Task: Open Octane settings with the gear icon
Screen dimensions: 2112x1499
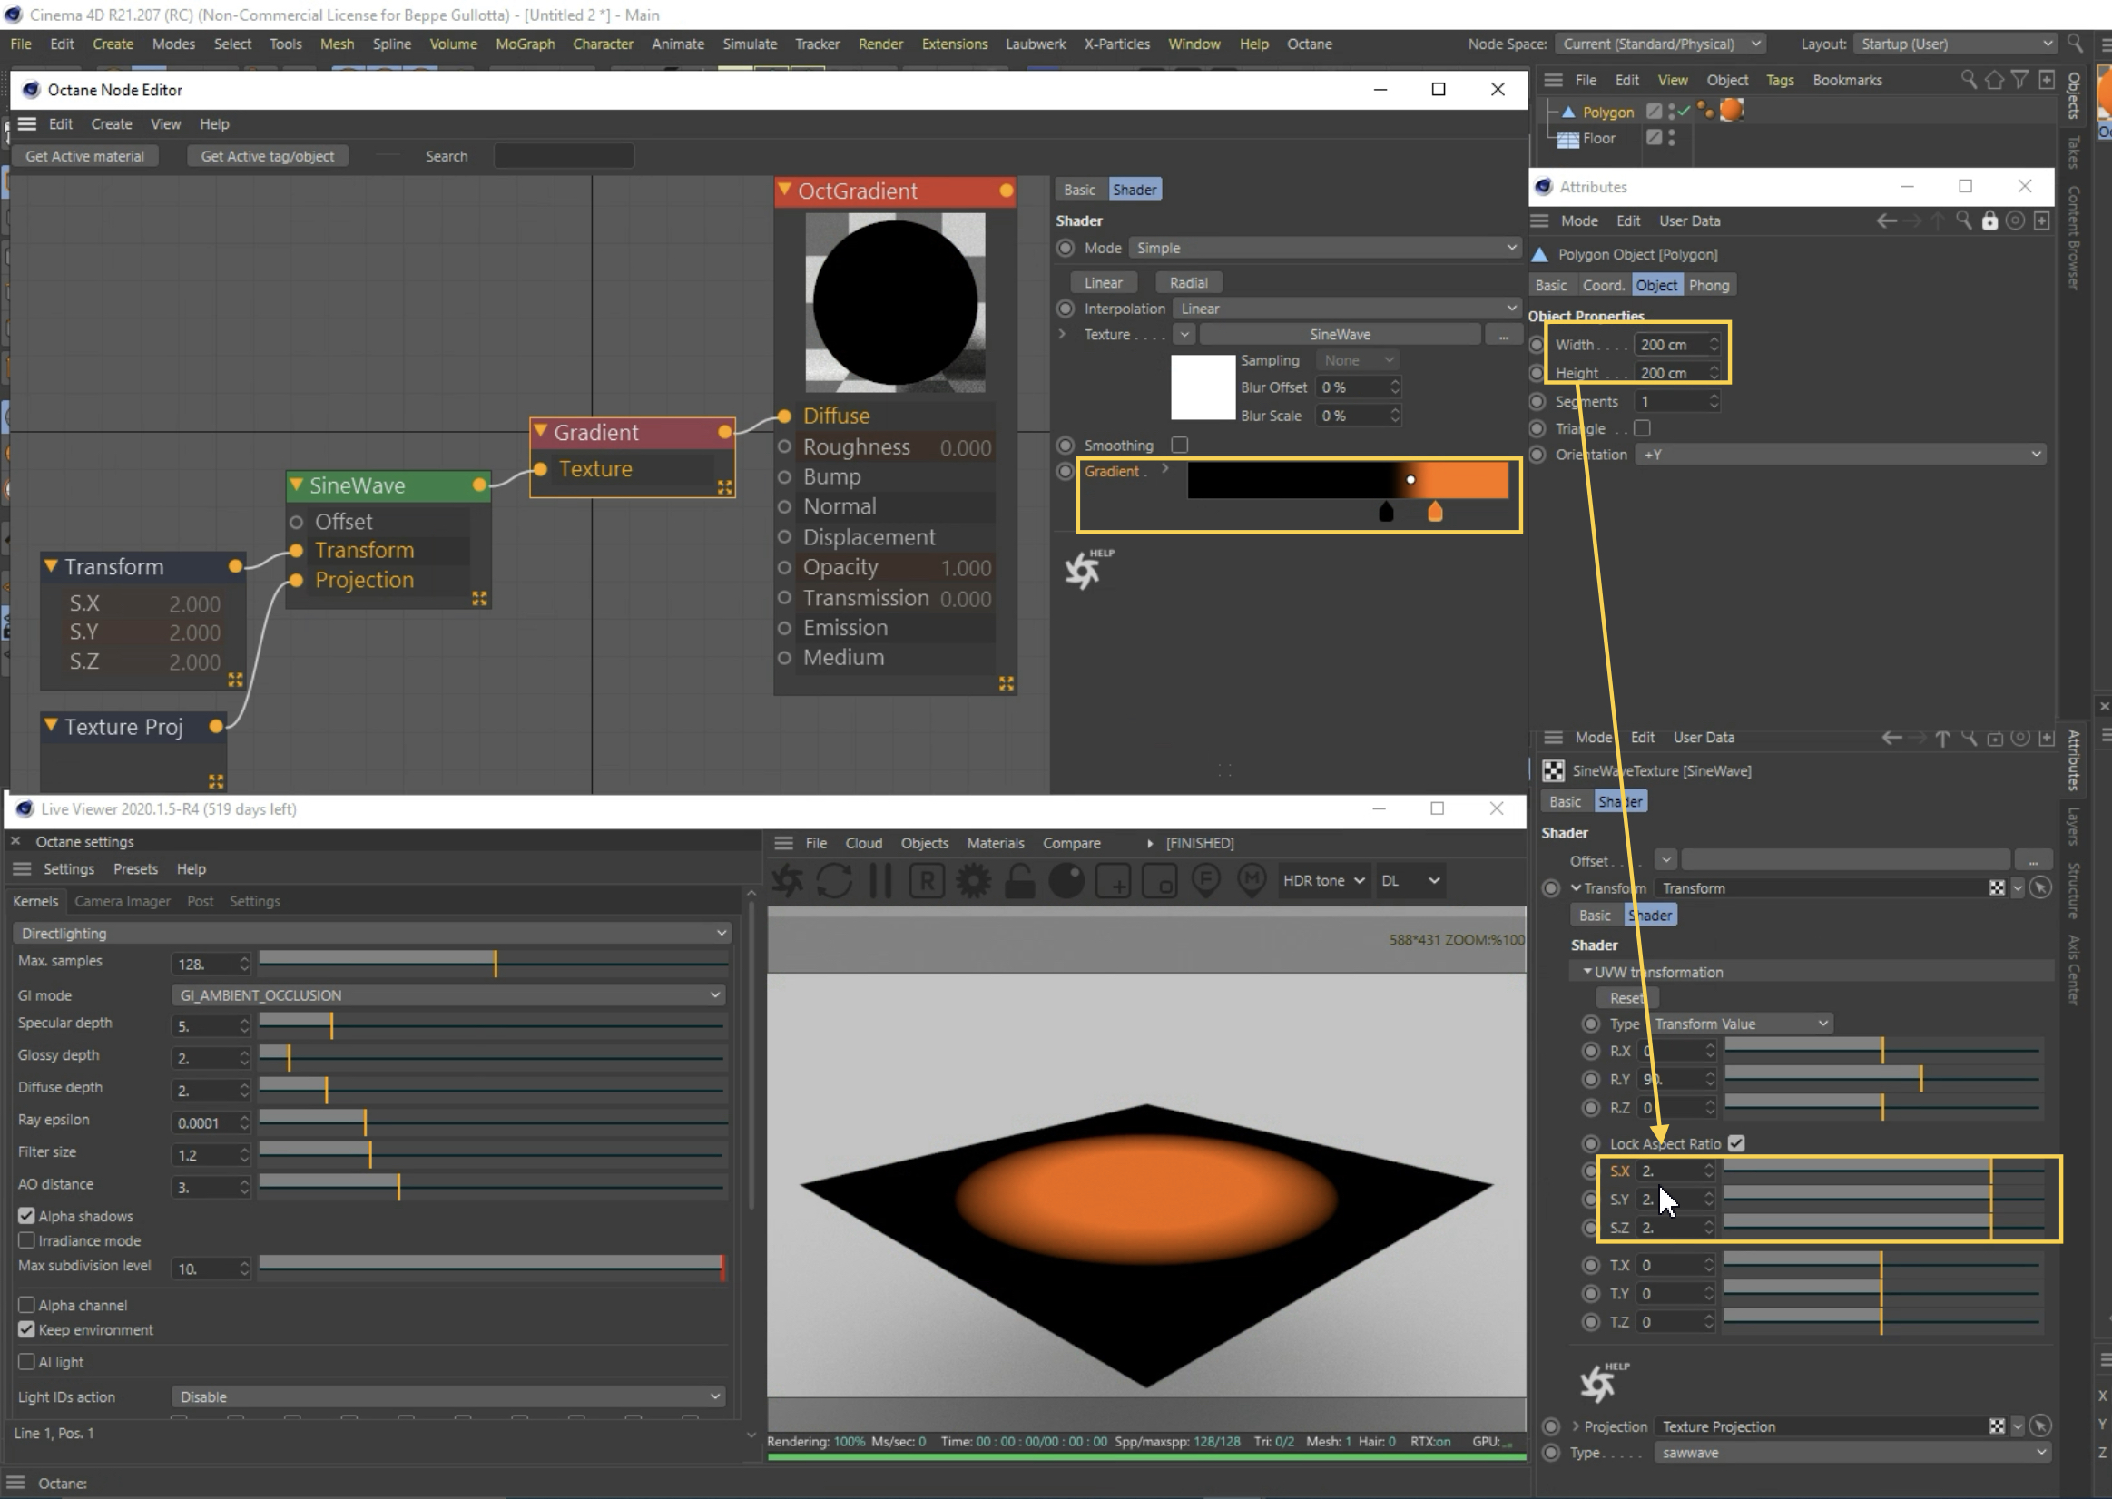Action: coord(973,880)
